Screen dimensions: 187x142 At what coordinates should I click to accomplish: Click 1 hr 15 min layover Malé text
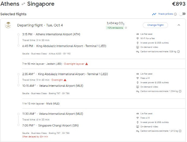pyautogui.click(x=41, y=104)
